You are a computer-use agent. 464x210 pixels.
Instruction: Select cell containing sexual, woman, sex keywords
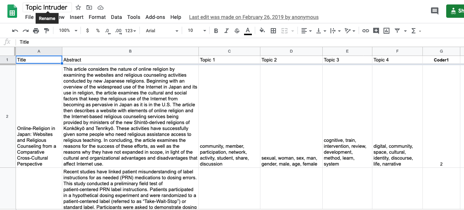pyautogui.click(x=291, y=116)
